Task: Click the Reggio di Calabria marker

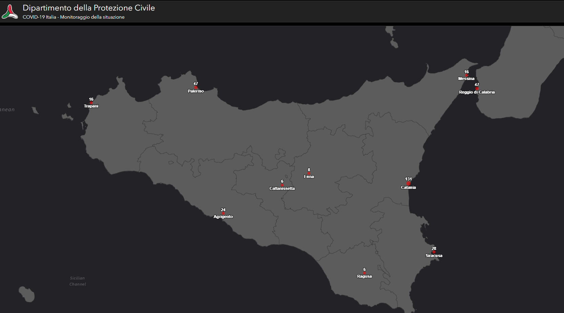Action: [477, 88]
